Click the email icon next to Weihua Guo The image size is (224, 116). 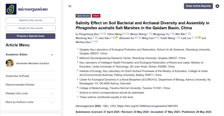pyautogui.click(x=96, y=42)
